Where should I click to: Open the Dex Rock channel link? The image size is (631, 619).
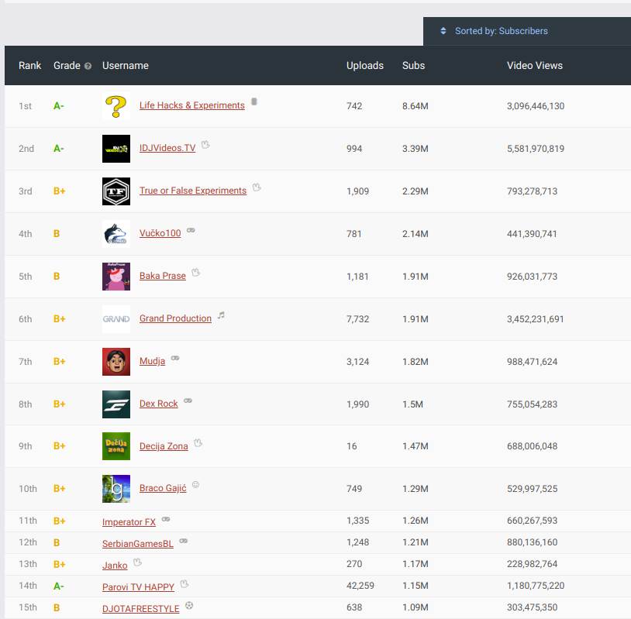(157, 404)
